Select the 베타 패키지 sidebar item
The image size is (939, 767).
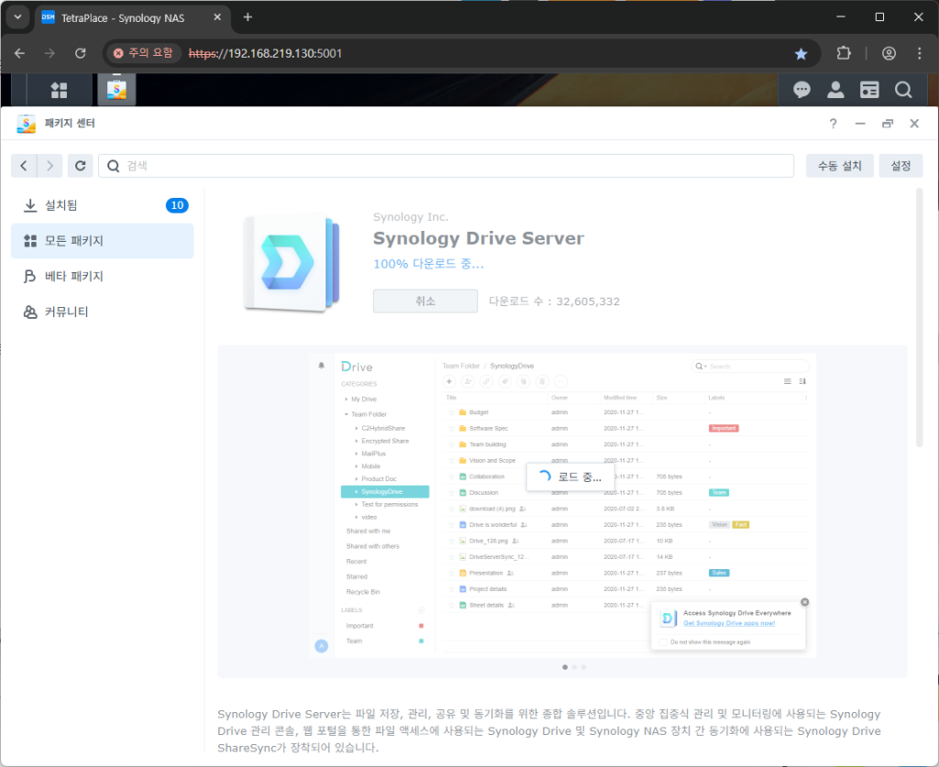(x=103, y=276)
